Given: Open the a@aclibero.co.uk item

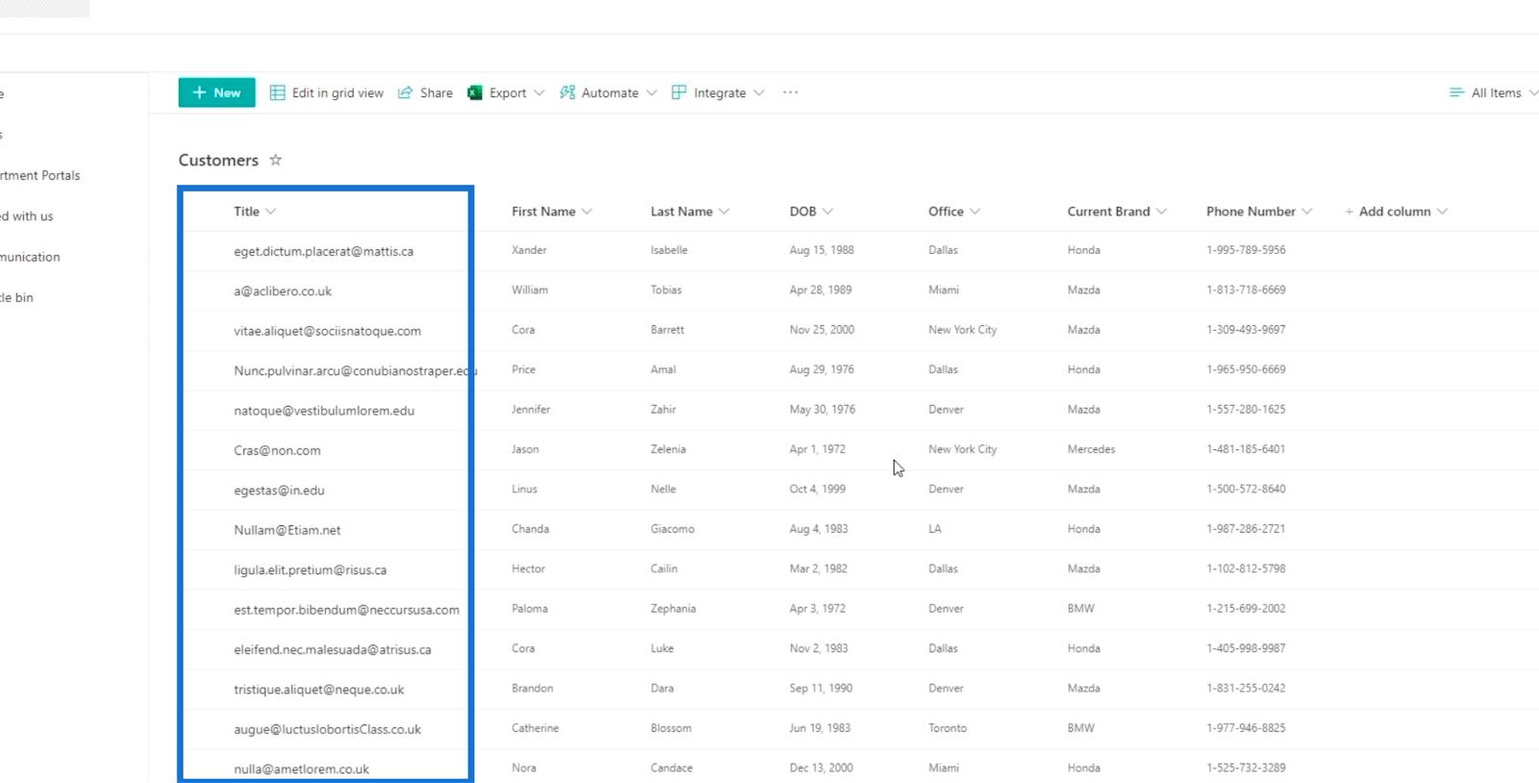Looking at the screenshot, I should [283, 291].
